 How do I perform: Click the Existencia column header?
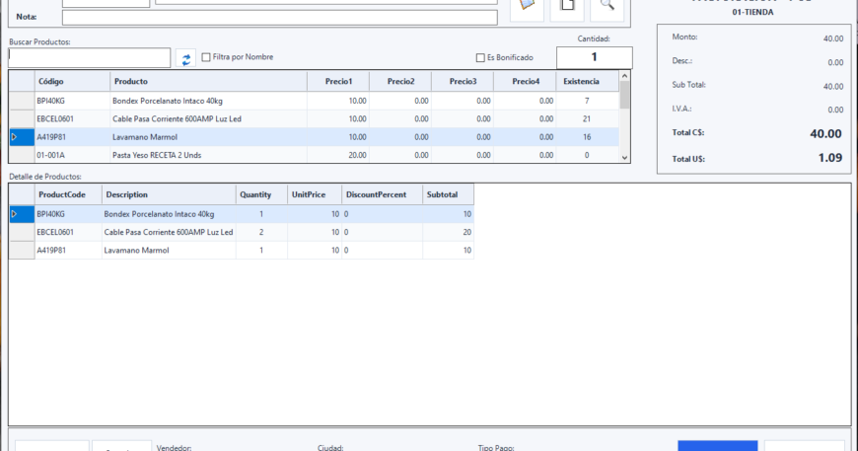tap(587, 82)
